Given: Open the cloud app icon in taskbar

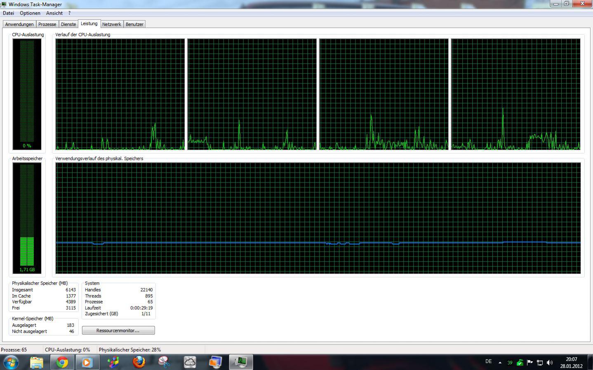Looking at the screenshot, I should coord(190,362).
